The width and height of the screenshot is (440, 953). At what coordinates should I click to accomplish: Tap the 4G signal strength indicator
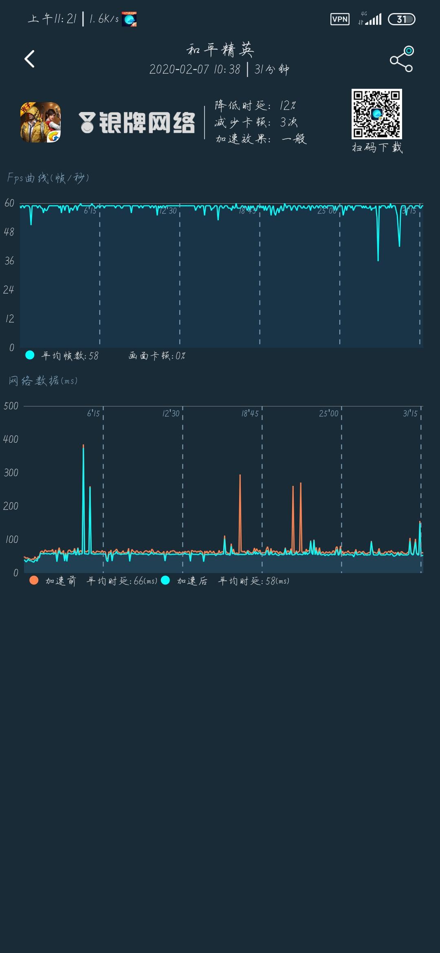click(370, 19)
